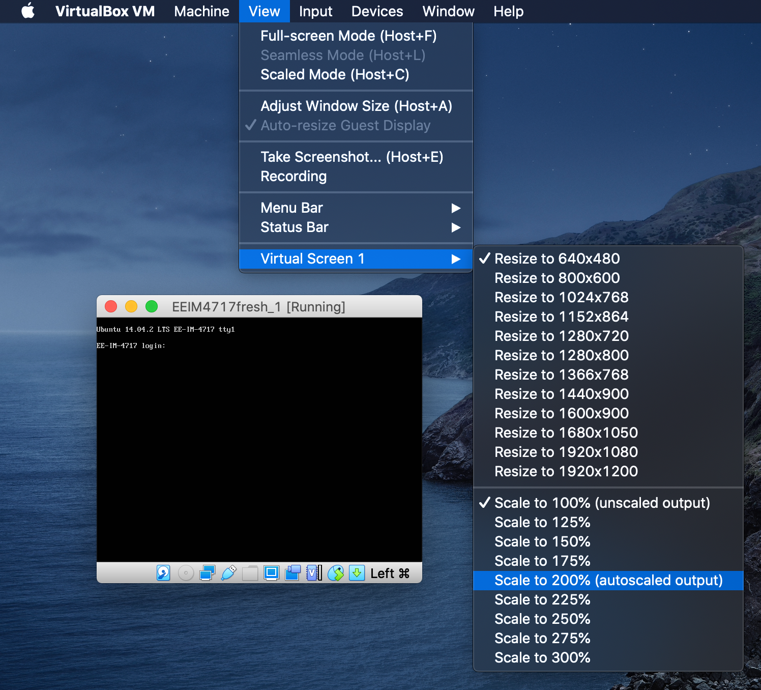The width and height of the screenshot is (761, 690).
Task: Click Take Screenshot... (Host+E)
Action: pos(352,157)
